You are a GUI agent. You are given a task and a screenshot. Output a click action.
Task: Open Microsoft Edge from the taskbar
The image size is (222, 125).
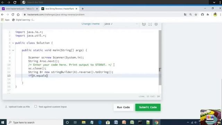pyautogui.click(x=100, y=122)
